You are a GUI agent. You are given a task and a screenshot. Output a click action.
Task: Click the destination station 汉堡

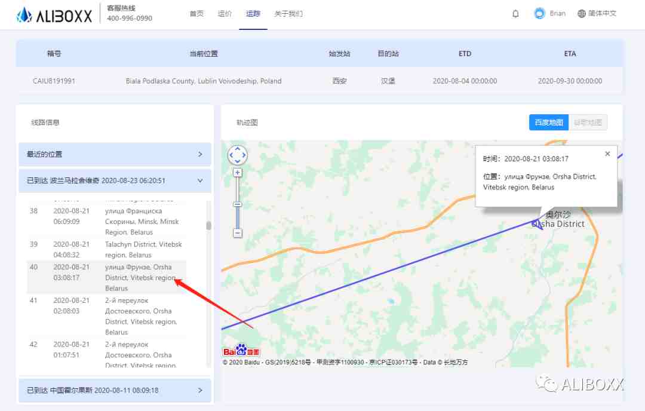point(388,81)
